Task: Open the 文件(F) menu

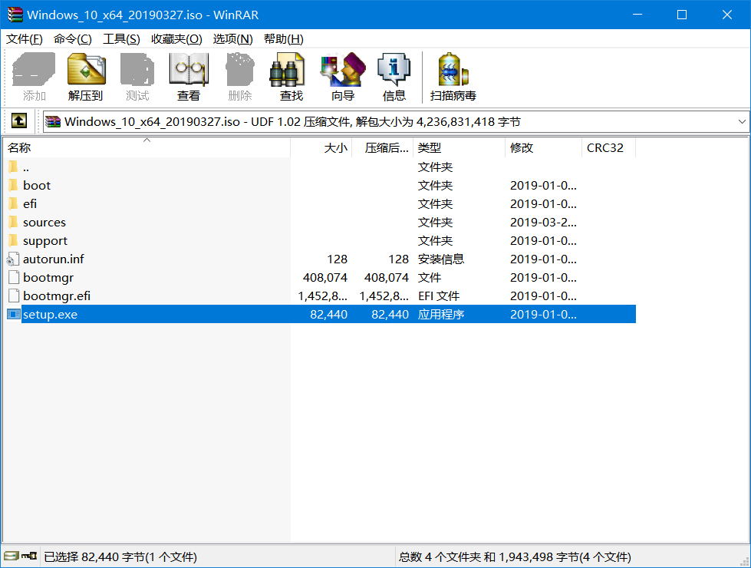Action: (24, 39)
